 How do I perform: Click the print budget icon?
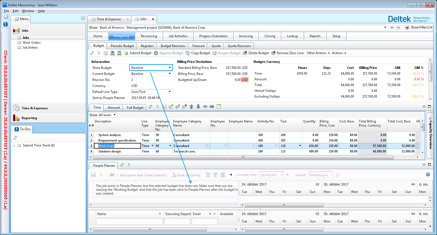pyautogui.click(x=113, y=53)
